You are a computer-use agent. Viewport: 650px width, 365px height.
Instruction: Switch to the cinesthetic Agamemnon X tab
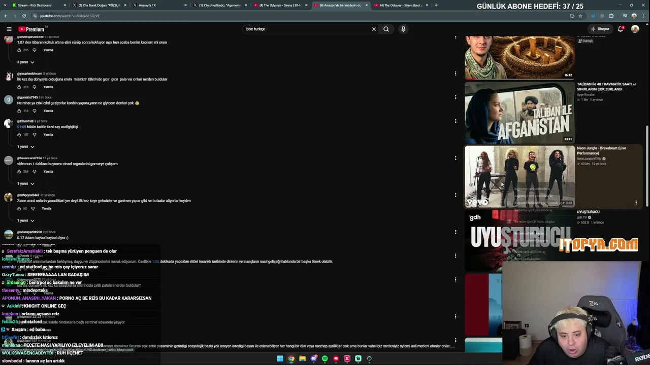220,5
